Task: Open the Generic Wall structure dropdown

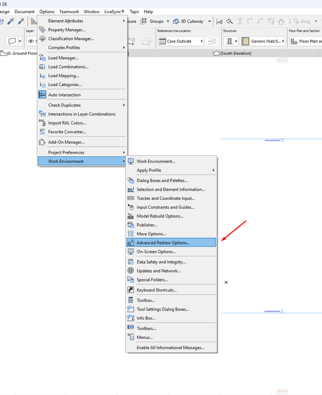Action: coord(263,41)
